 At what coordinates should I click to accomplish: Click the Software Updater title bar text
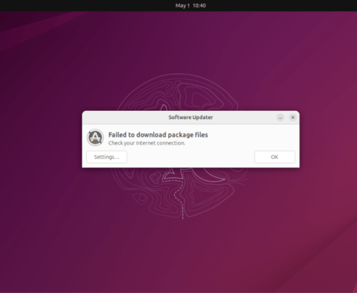(191, 117)
